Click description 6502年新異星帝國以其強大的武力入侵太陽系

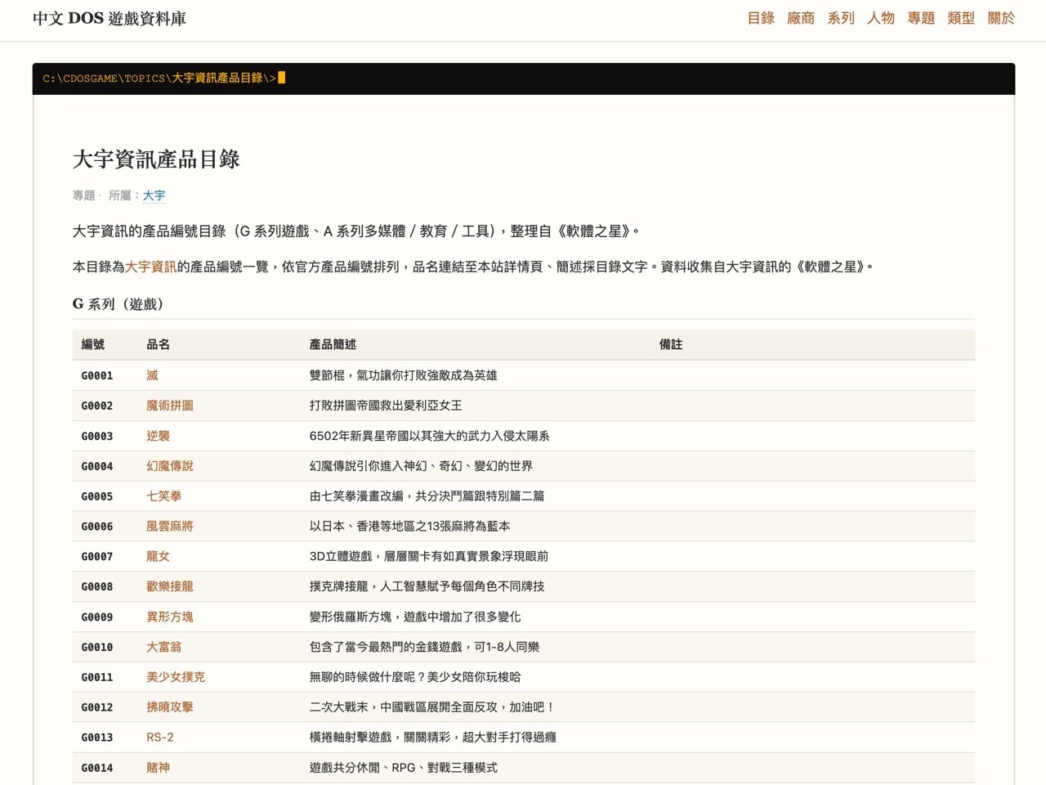coord(429,436)
